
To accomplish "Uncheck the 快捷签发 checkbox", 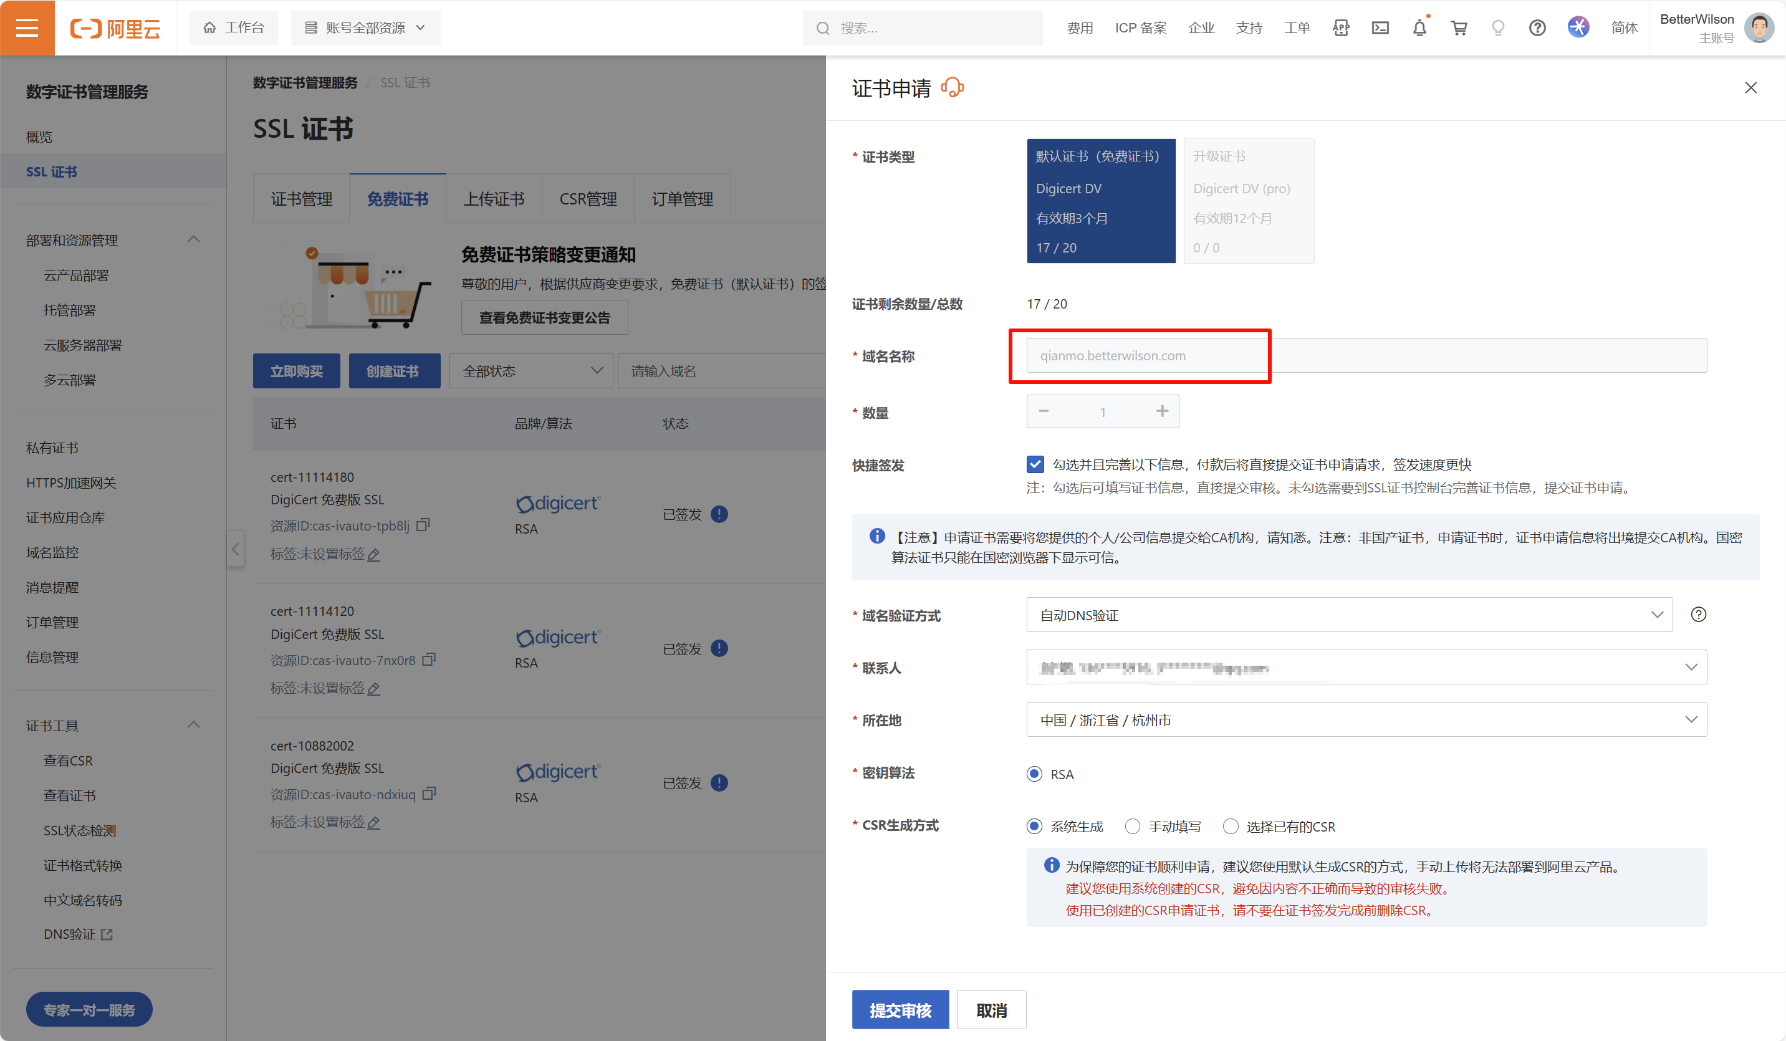I will (x=1035, y=464).
